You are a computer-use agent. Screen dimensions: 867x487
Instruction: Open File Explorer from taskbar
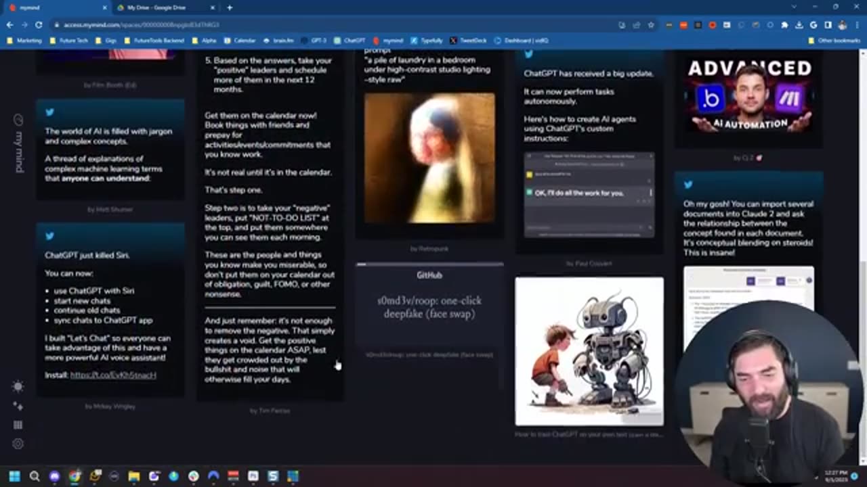click(x=134, y=476)
